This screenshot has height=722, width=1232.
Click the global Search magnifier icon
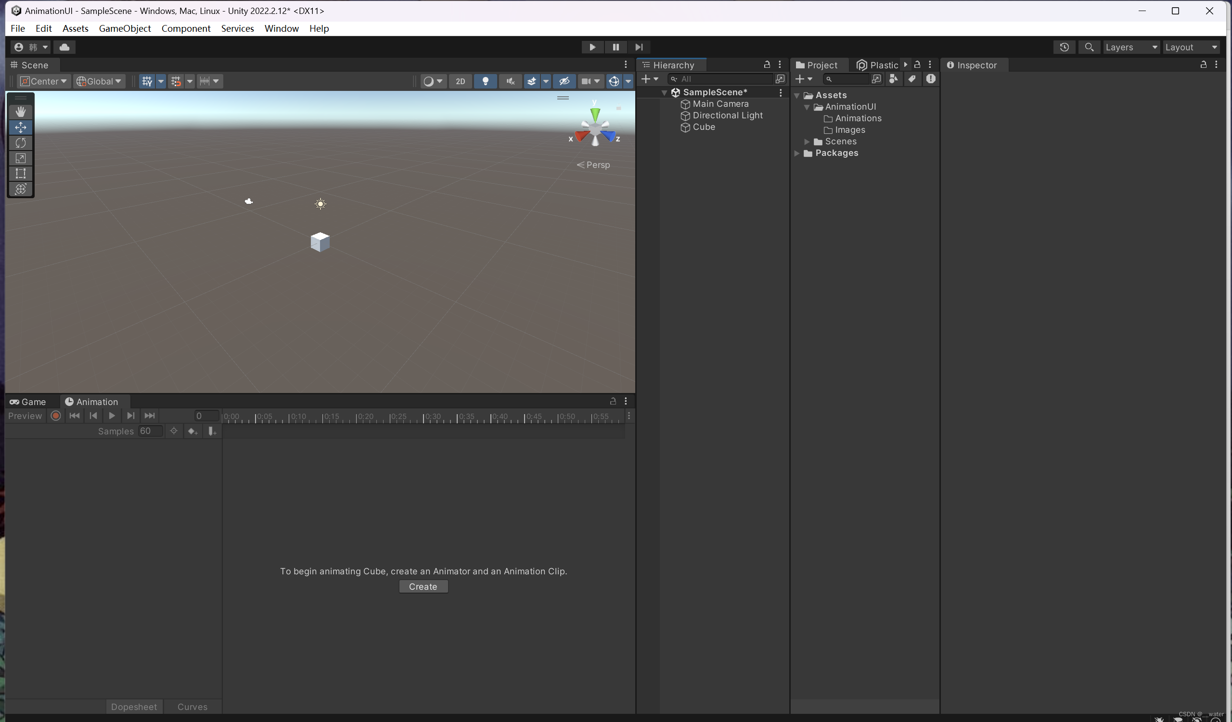pyautogui.click(x=1089, y=47)
